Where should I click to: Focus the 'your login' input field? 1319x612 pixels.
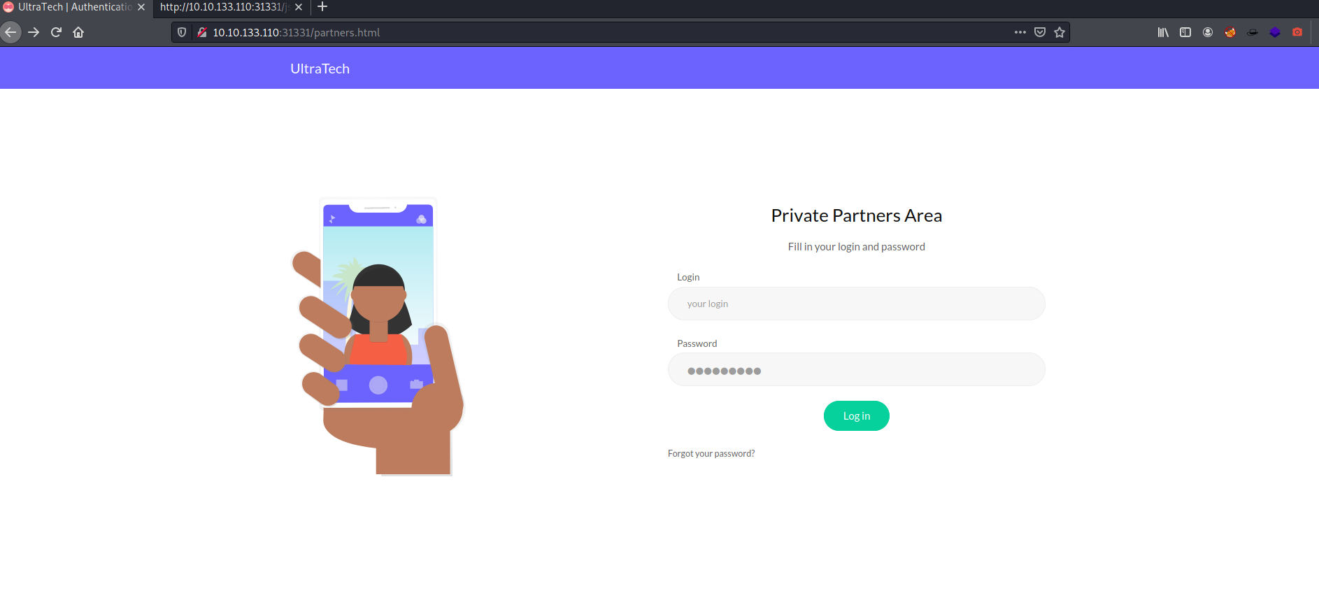pyautogui.click(x=856, y=304)
